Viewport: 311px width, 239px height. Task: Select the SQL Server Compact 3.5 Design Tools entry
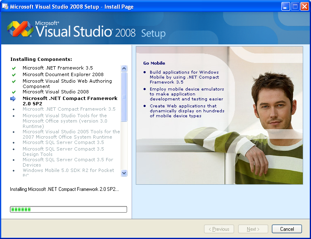[x=63, y=151]
